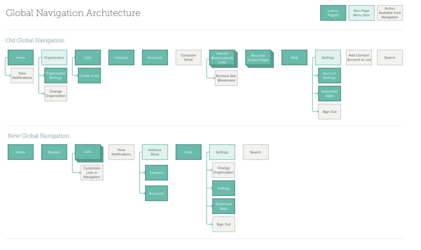Click Customize Lists in Navigation box
421x250 pixels.
(x=92, y=172)
